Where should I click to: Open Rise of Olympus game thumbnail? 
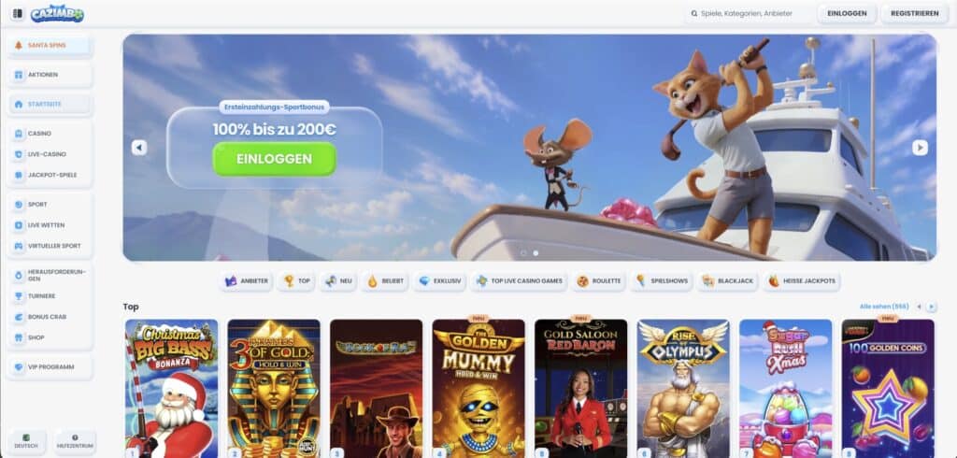point(683,389)
